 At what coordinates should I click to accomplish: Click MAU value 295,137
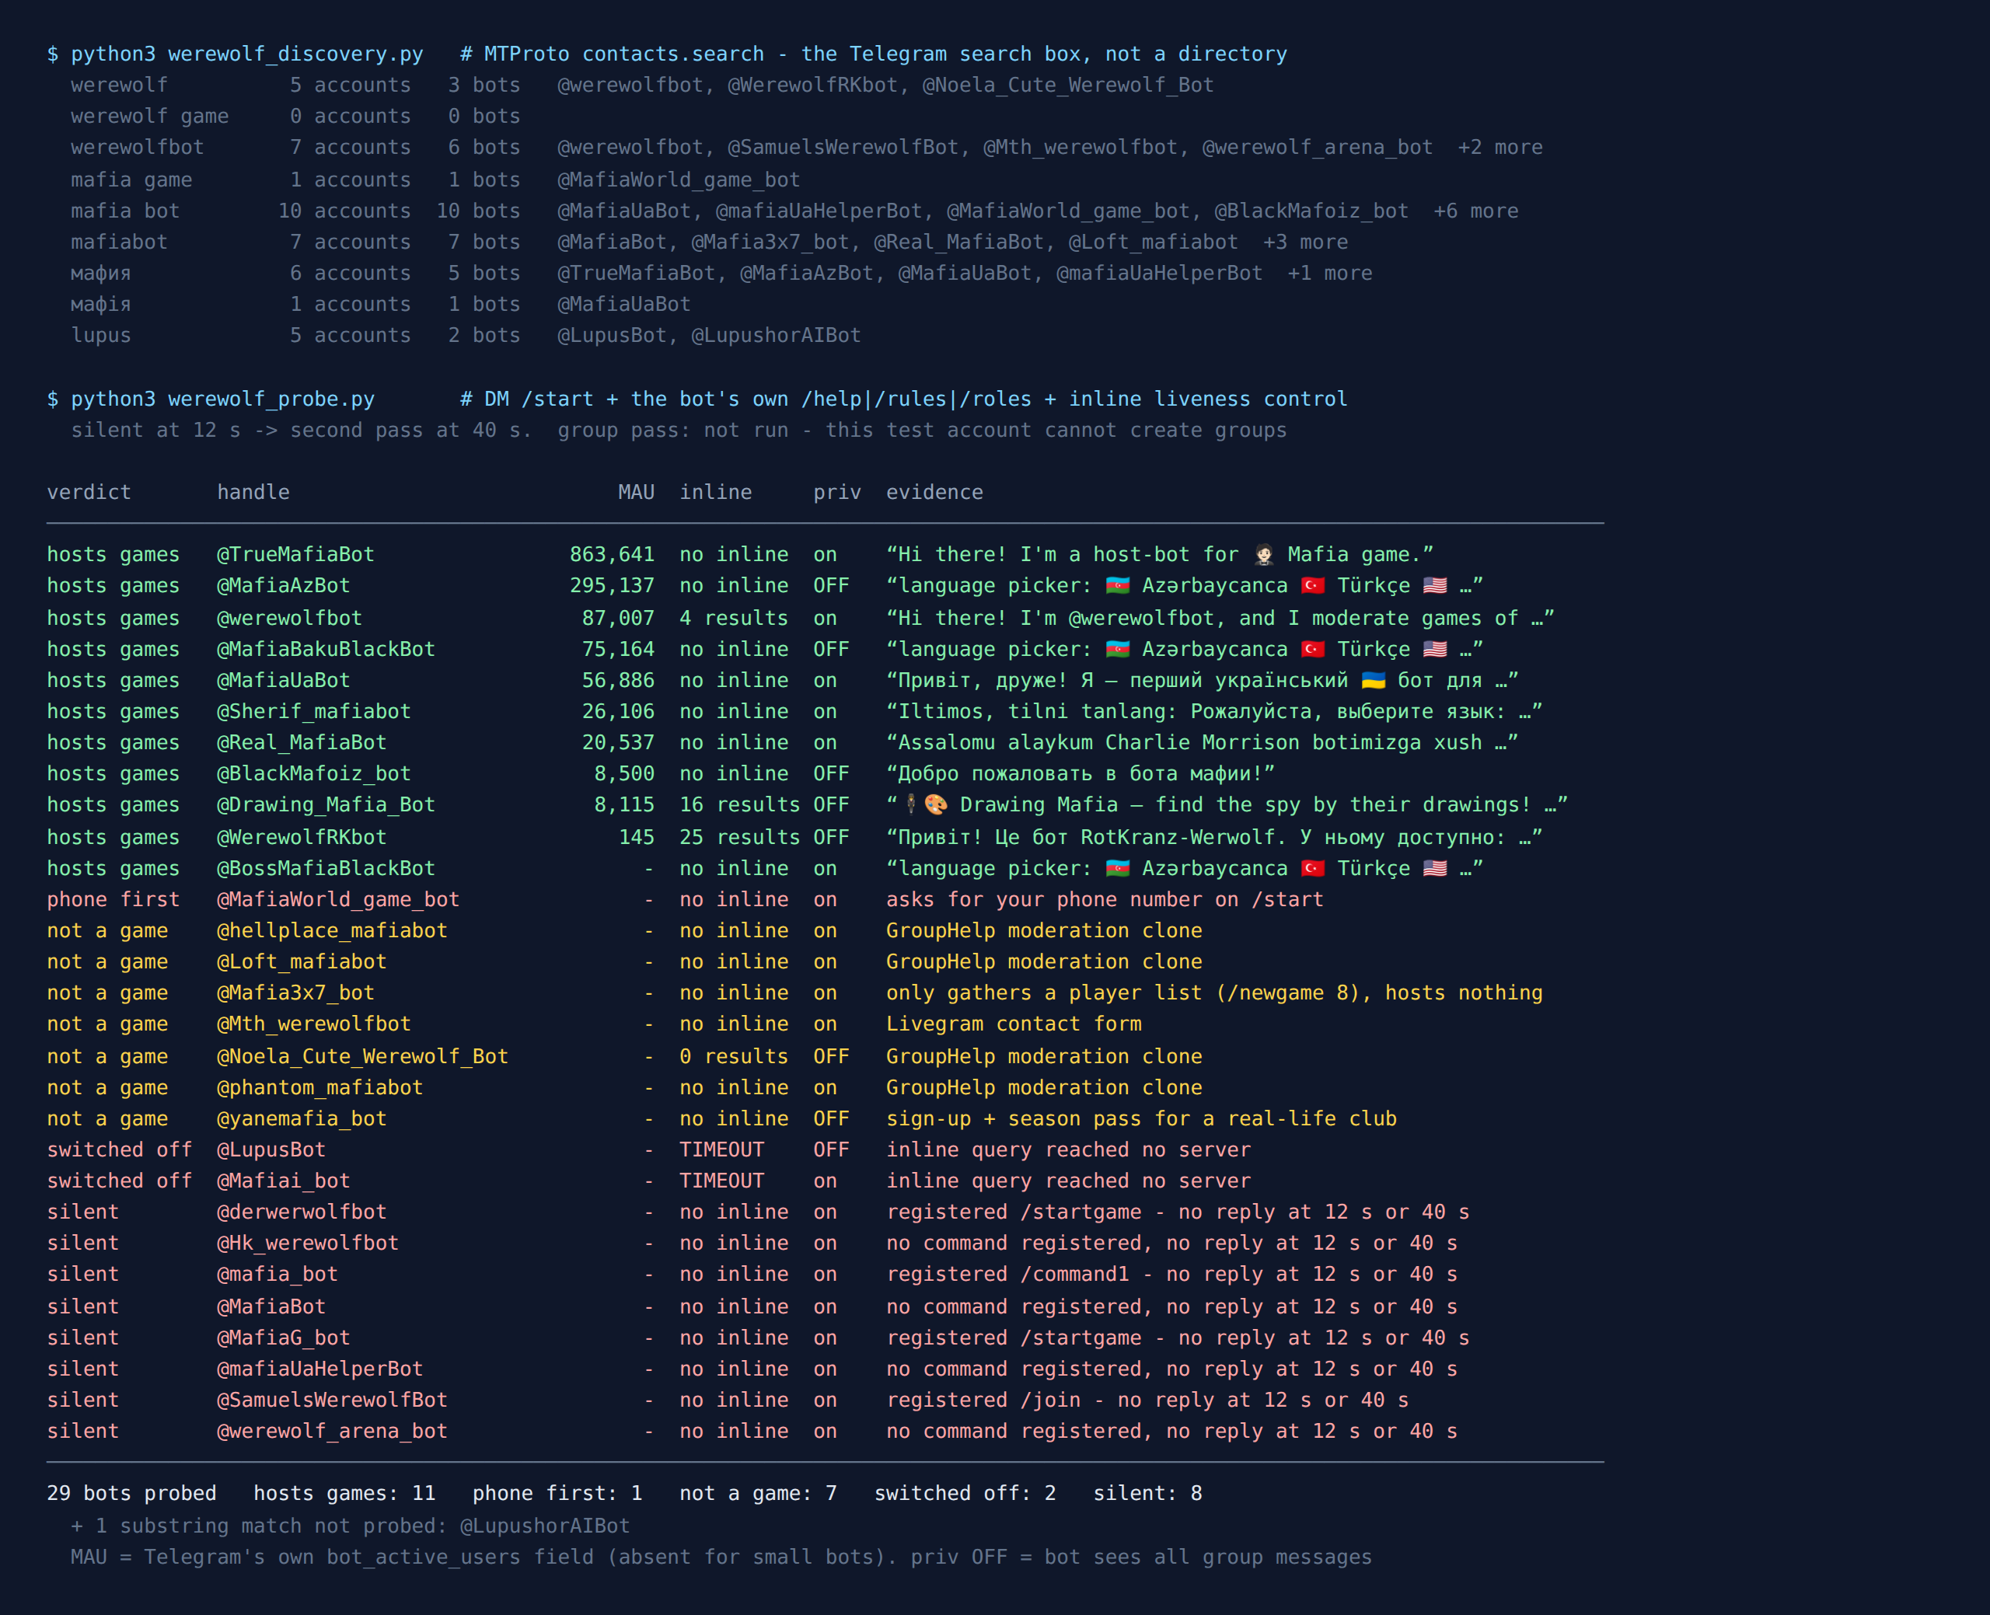pyautogui.click(x=613, y=586)
